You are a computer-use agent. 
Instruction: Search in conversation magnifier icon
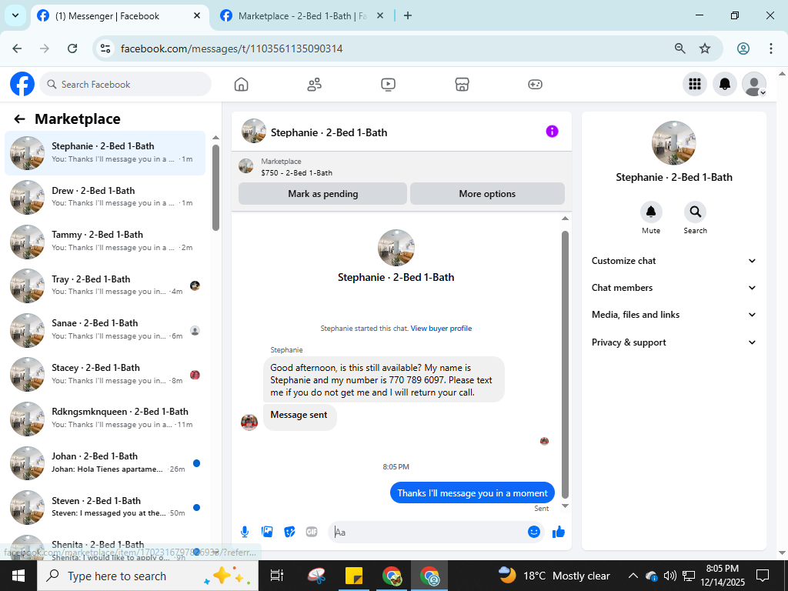pos(695,212)
